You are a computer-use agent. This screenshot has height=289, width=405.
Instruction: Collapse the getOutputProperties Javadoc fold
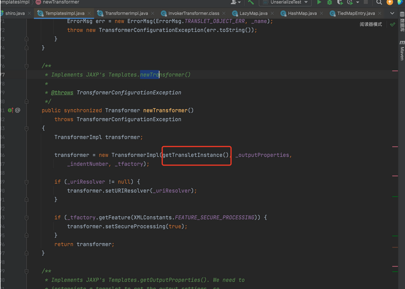pos(26,271)
